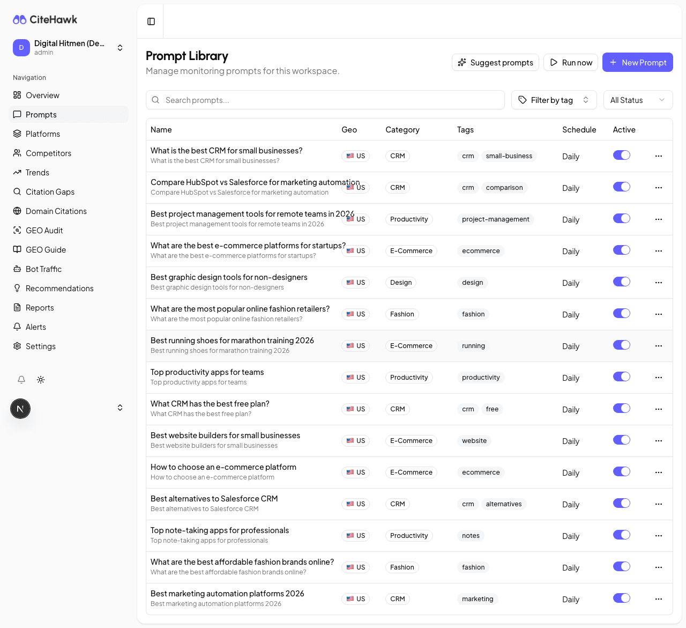This screenshot has width=686, height=628.
Task: Open Reports section
Action: click(x=69, y=307)
